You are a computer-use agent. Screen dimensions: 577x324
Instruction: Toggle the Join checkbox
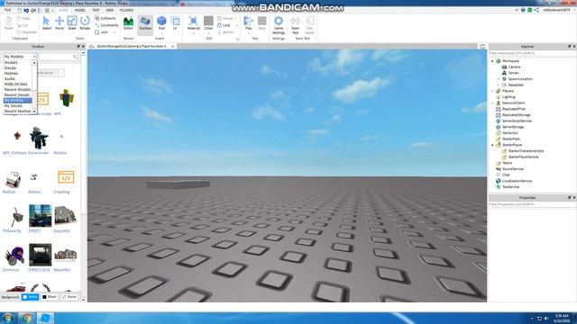click(97, 32)
